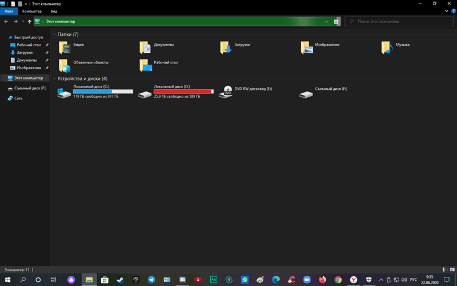This screenshot has width=457, height=286.
Task: Go back with the left arrow
Action: point(6,21)
